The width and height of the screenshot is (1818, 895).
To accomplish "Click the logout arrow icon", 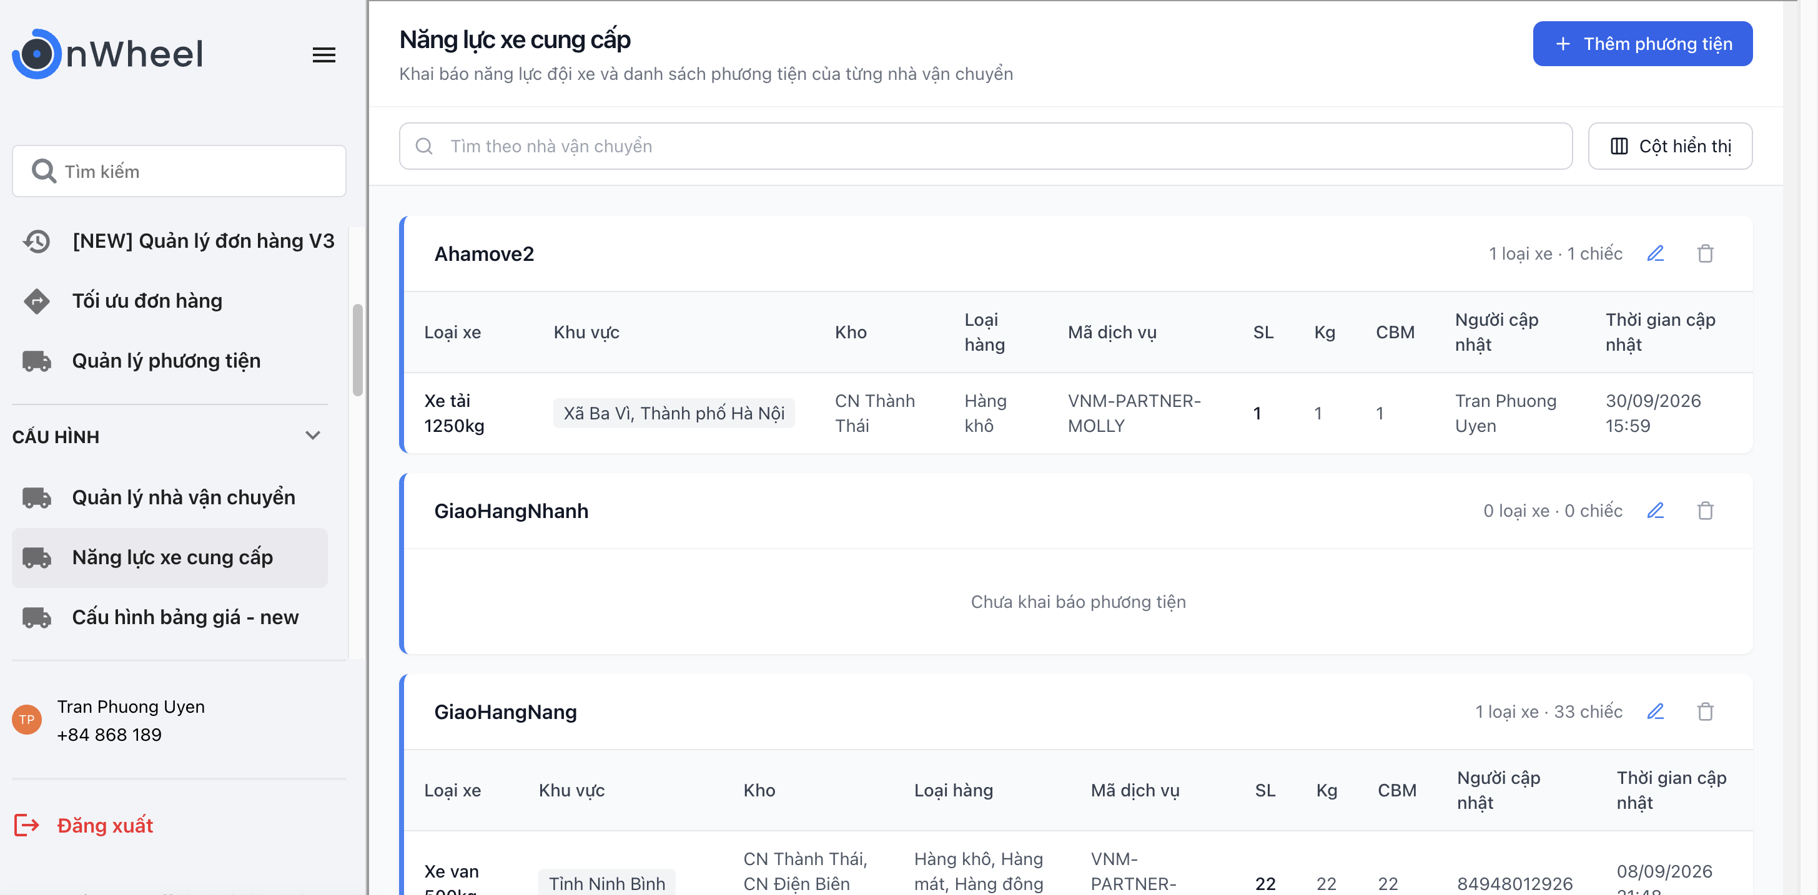I will tap(27, 824).
